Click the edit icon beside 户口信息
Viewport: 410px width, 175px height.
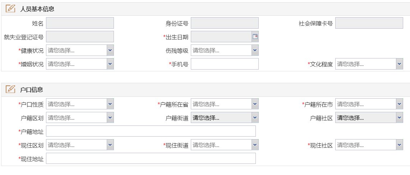[11, 89]
